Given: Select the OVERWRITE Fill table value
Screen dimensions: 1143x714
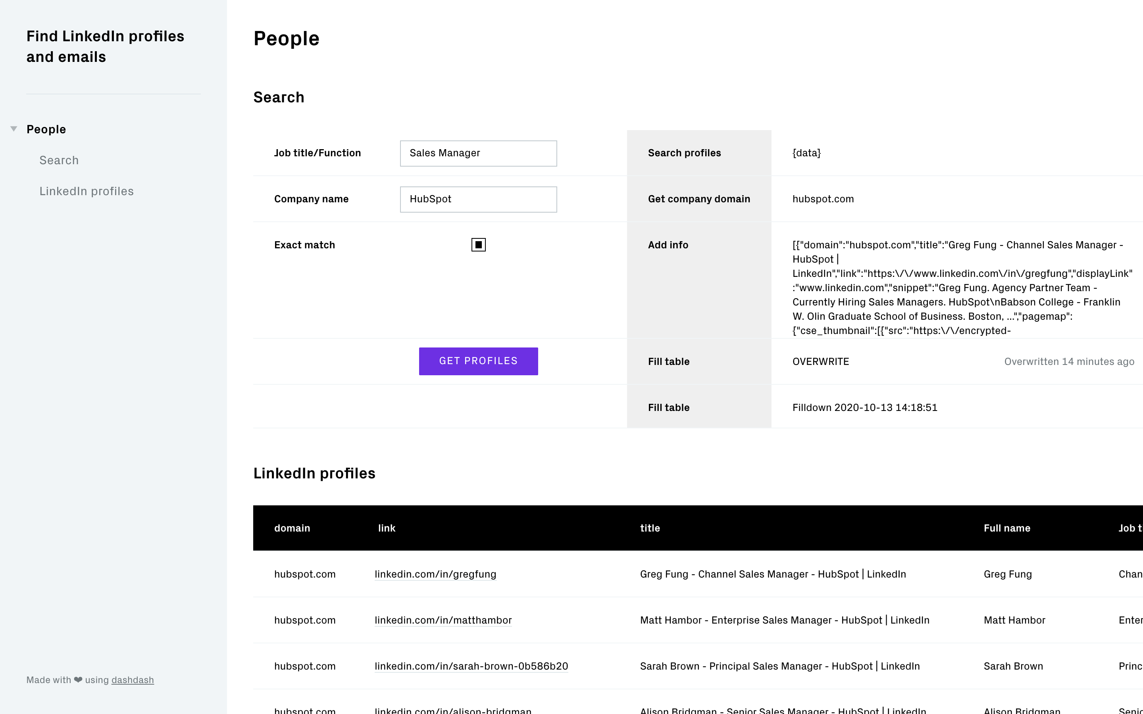Looking at the screenshot, I should tap(820, 362).
